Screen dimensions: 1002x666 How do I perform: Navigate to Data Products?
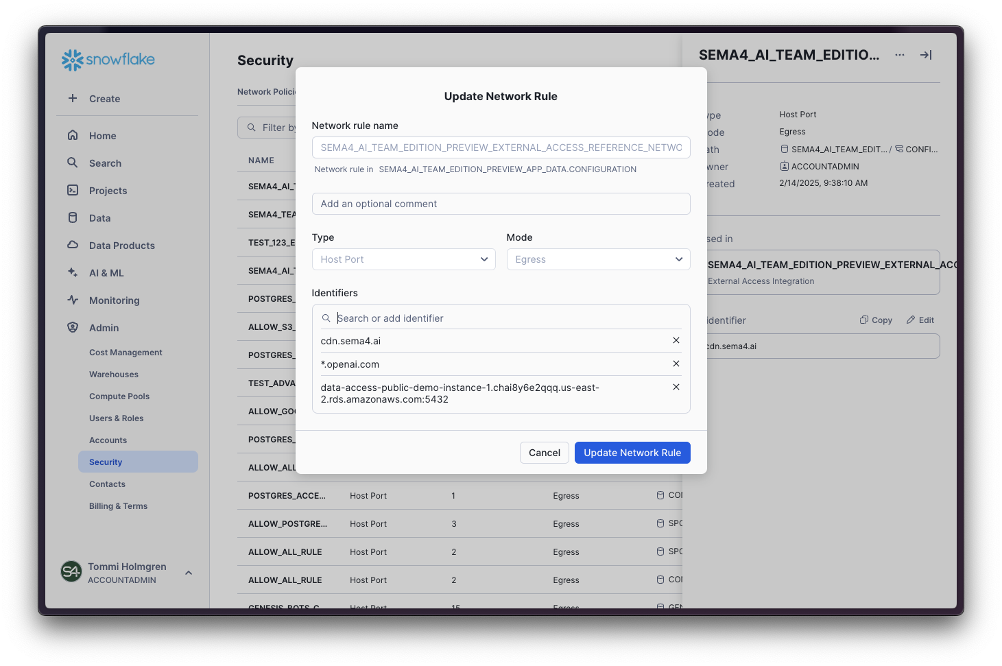(x=121, y=246)
